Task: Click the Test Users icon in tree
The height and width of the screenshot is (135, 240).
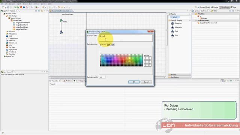Action: click(x=7, y=47)
